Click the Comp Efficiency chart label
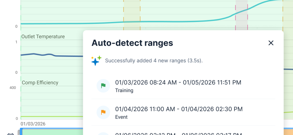Screen dimensions: 293x135 point(40,83)
